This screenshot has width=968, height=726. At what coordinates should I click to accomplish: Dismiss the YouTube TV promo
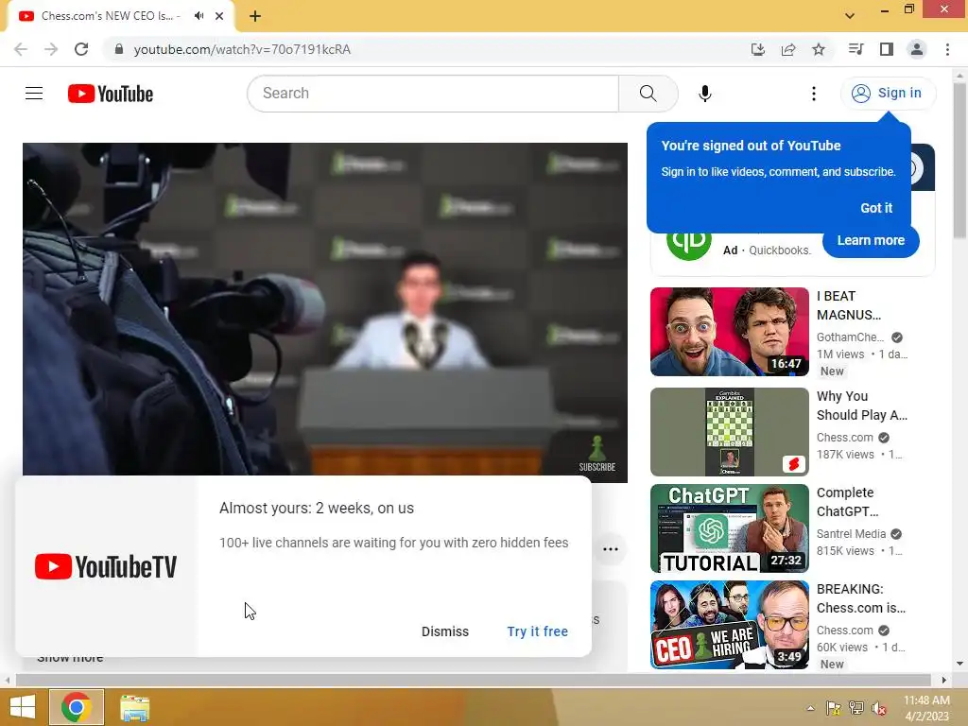pos(445,631)
